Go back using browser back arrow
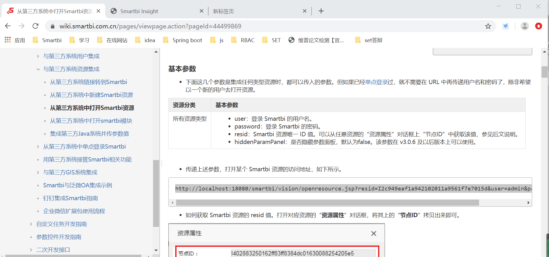Viewport: 549px width, 257px height. pos(8,26)
